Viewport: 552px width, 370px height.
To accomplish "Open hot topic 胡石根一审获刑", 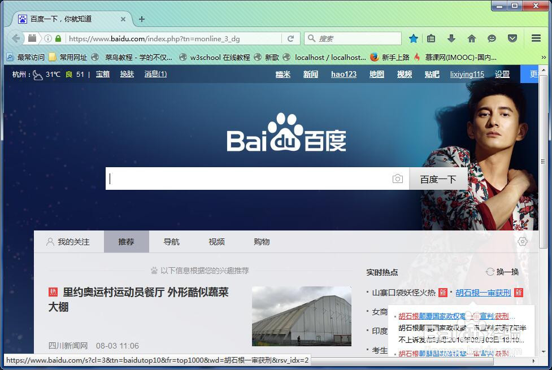I will coord(483,293).
